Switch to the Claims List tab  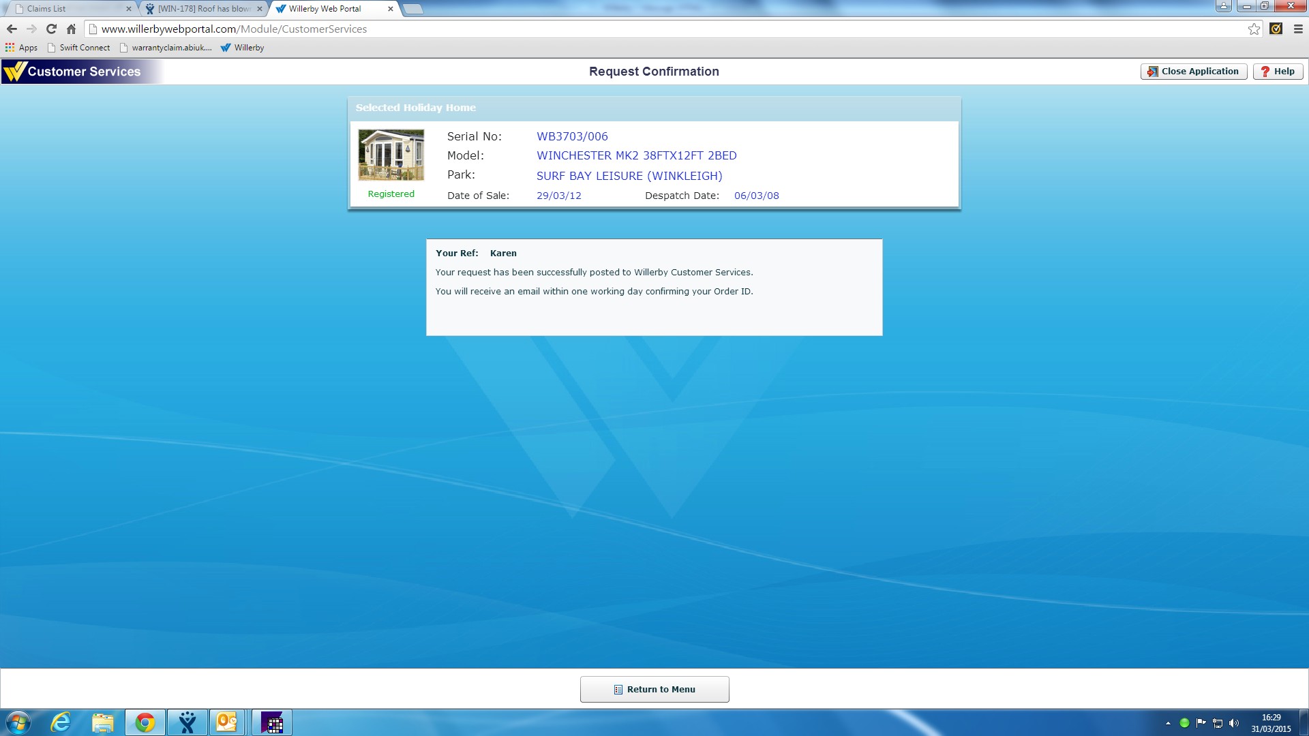[x=68, y=9]
